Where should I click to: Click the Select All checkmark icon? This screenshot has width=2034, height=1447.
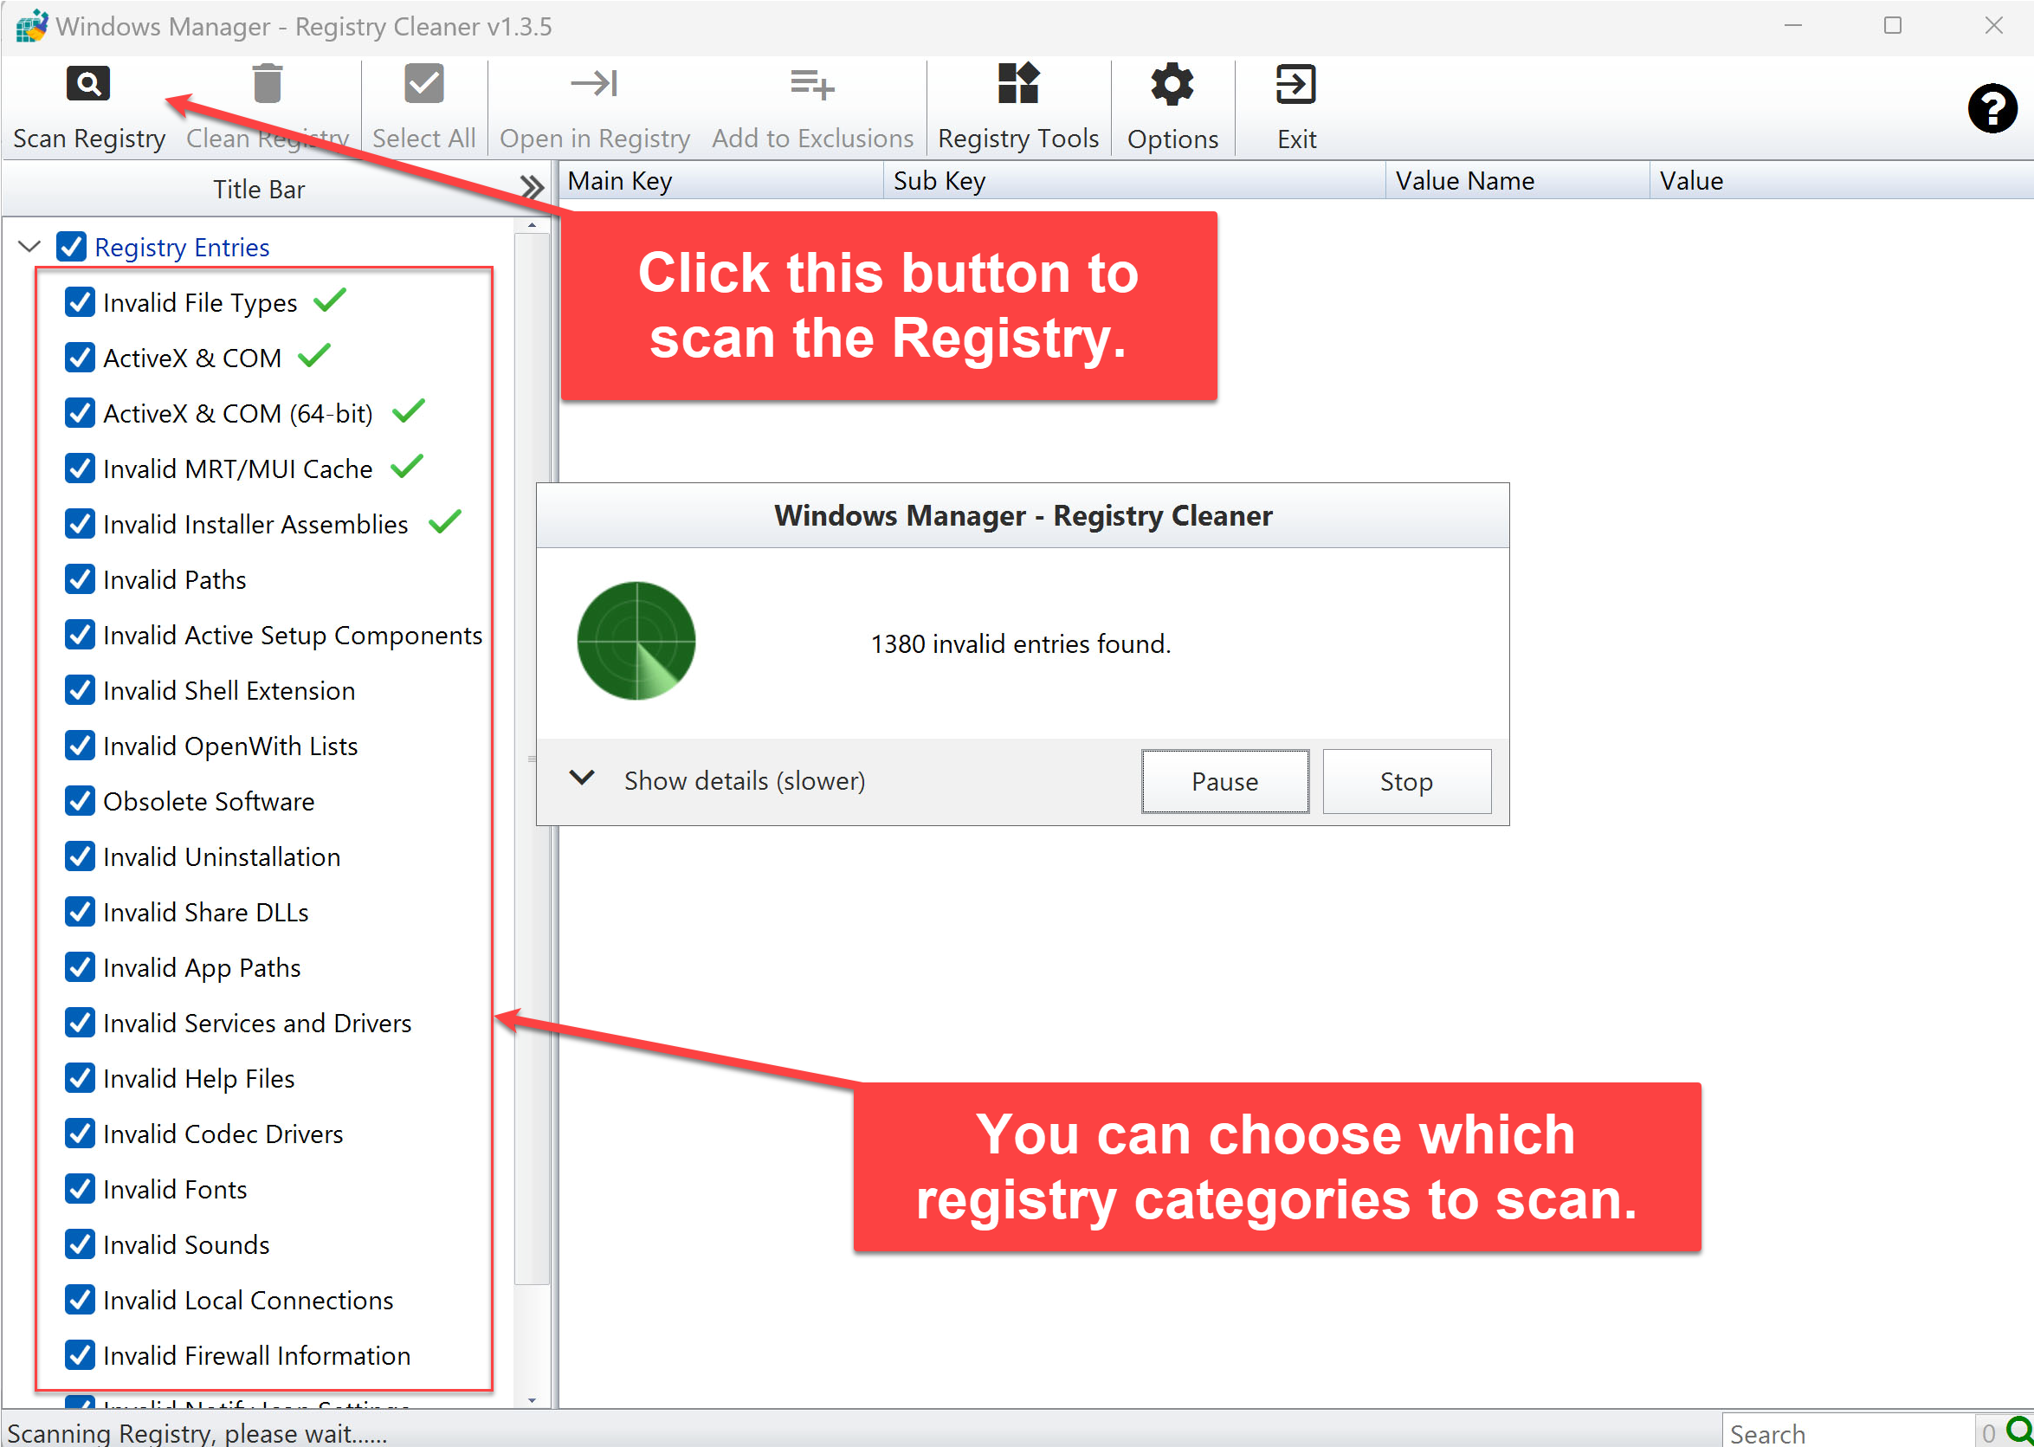pyautogui.click(x=424, y=84)
